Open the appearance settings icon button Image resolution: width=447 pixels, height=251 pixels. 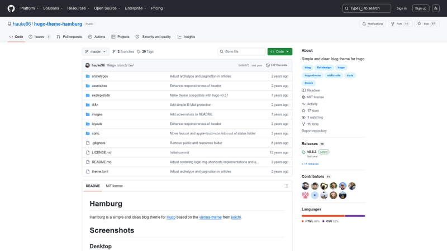(436, 8)
